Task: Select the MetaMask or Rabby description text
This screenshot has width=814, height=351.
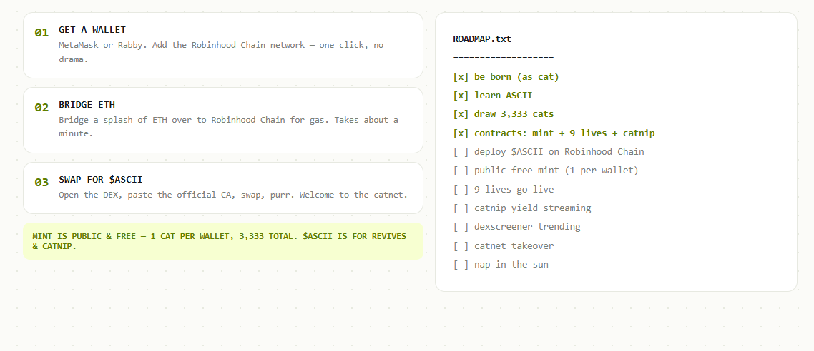Action: coord(221,52)
